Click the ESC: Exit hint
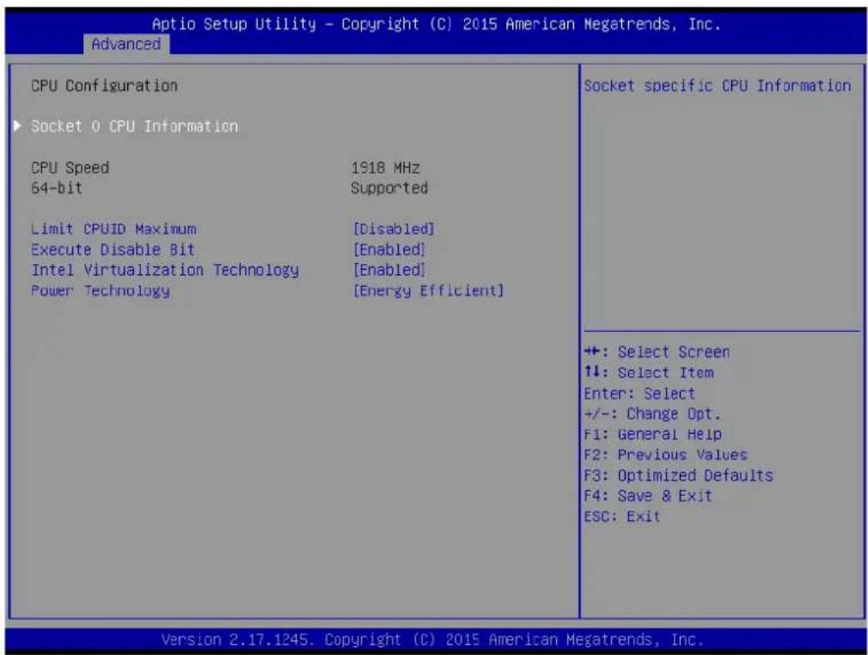 click(622, 517)
